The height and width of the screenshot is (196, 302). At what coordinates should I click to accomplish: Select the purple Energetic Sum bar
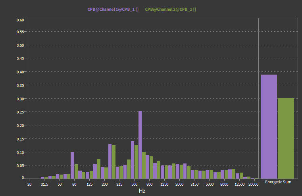point(269,126)
